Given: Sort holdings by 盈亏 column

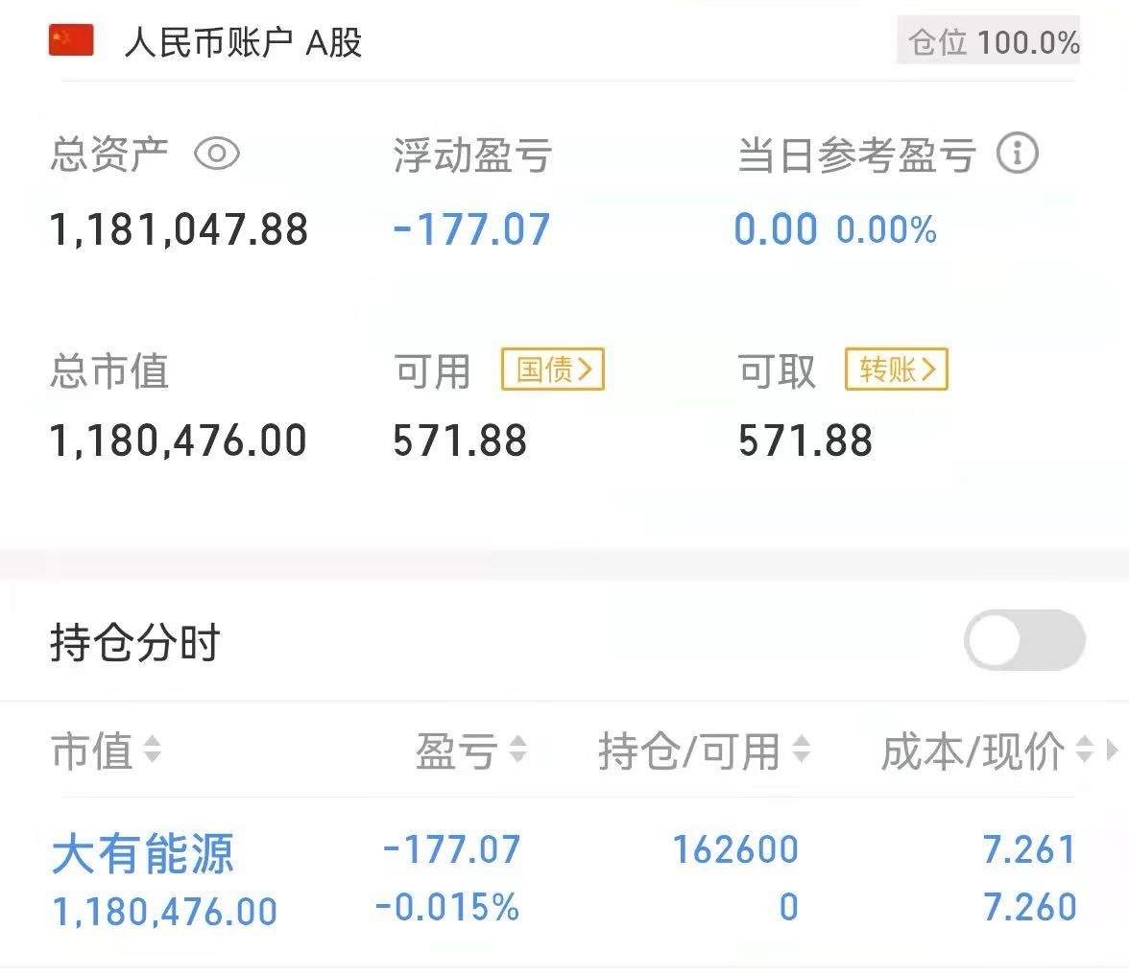Looking at the screenshot, I should 470,751.
